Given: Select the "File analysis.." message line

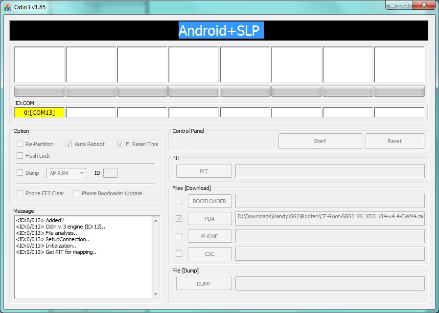Looking at the screenshot, I should (47, 233).
